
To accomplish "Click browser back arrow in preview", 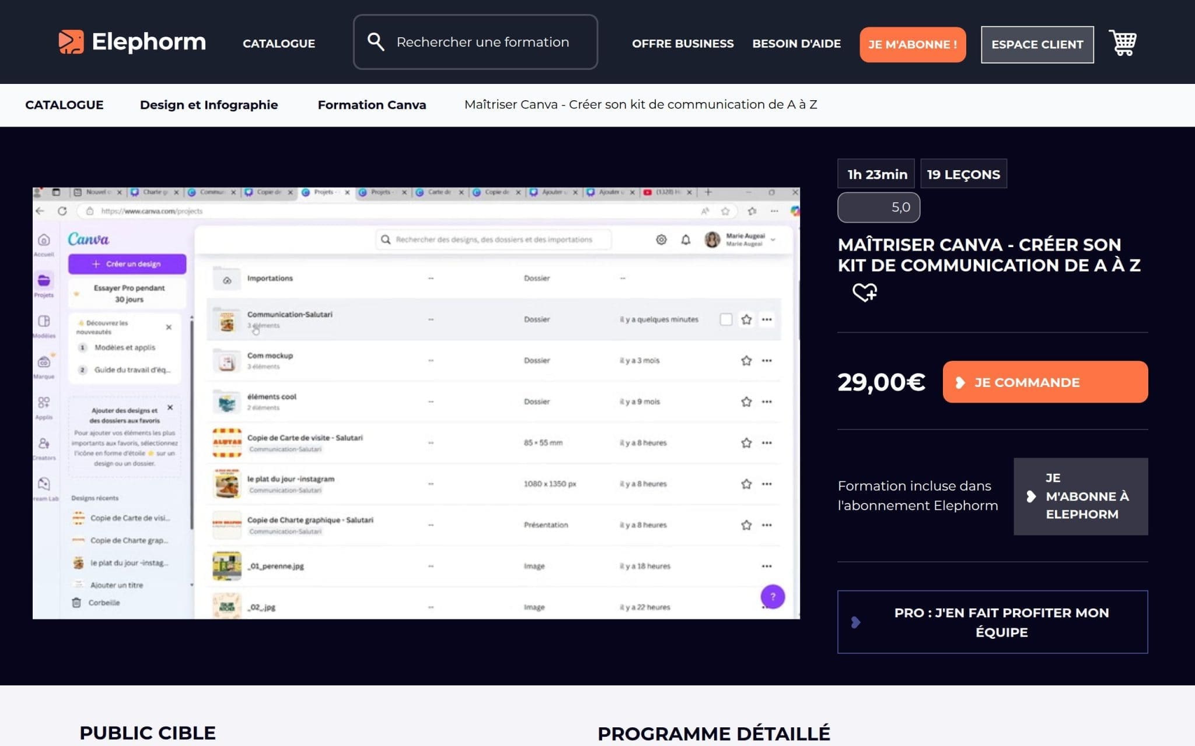I will [x=40, y=211].
